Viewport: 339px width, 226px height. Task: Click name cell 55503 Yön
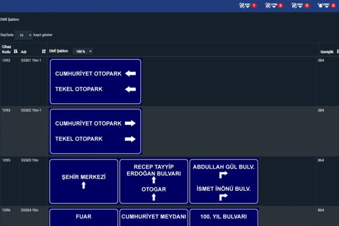point(29,160)
